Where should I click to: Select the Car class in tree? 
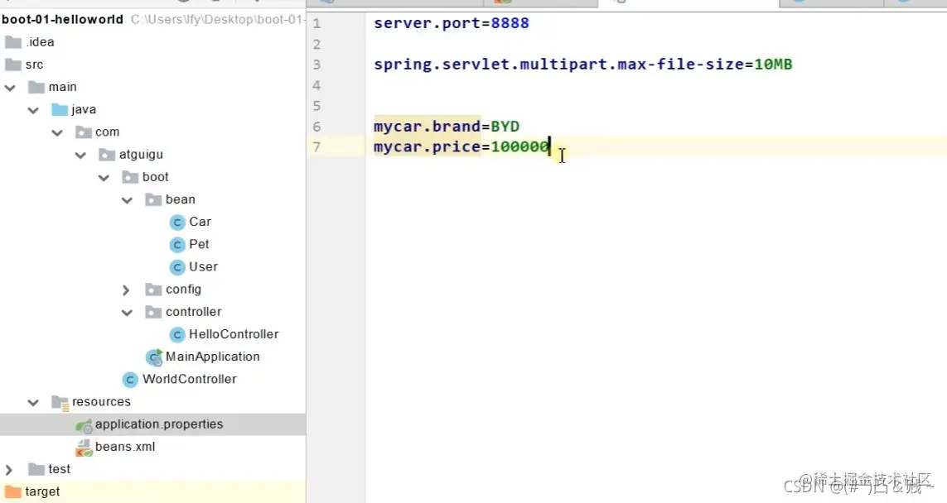click(x=200, y=222)
